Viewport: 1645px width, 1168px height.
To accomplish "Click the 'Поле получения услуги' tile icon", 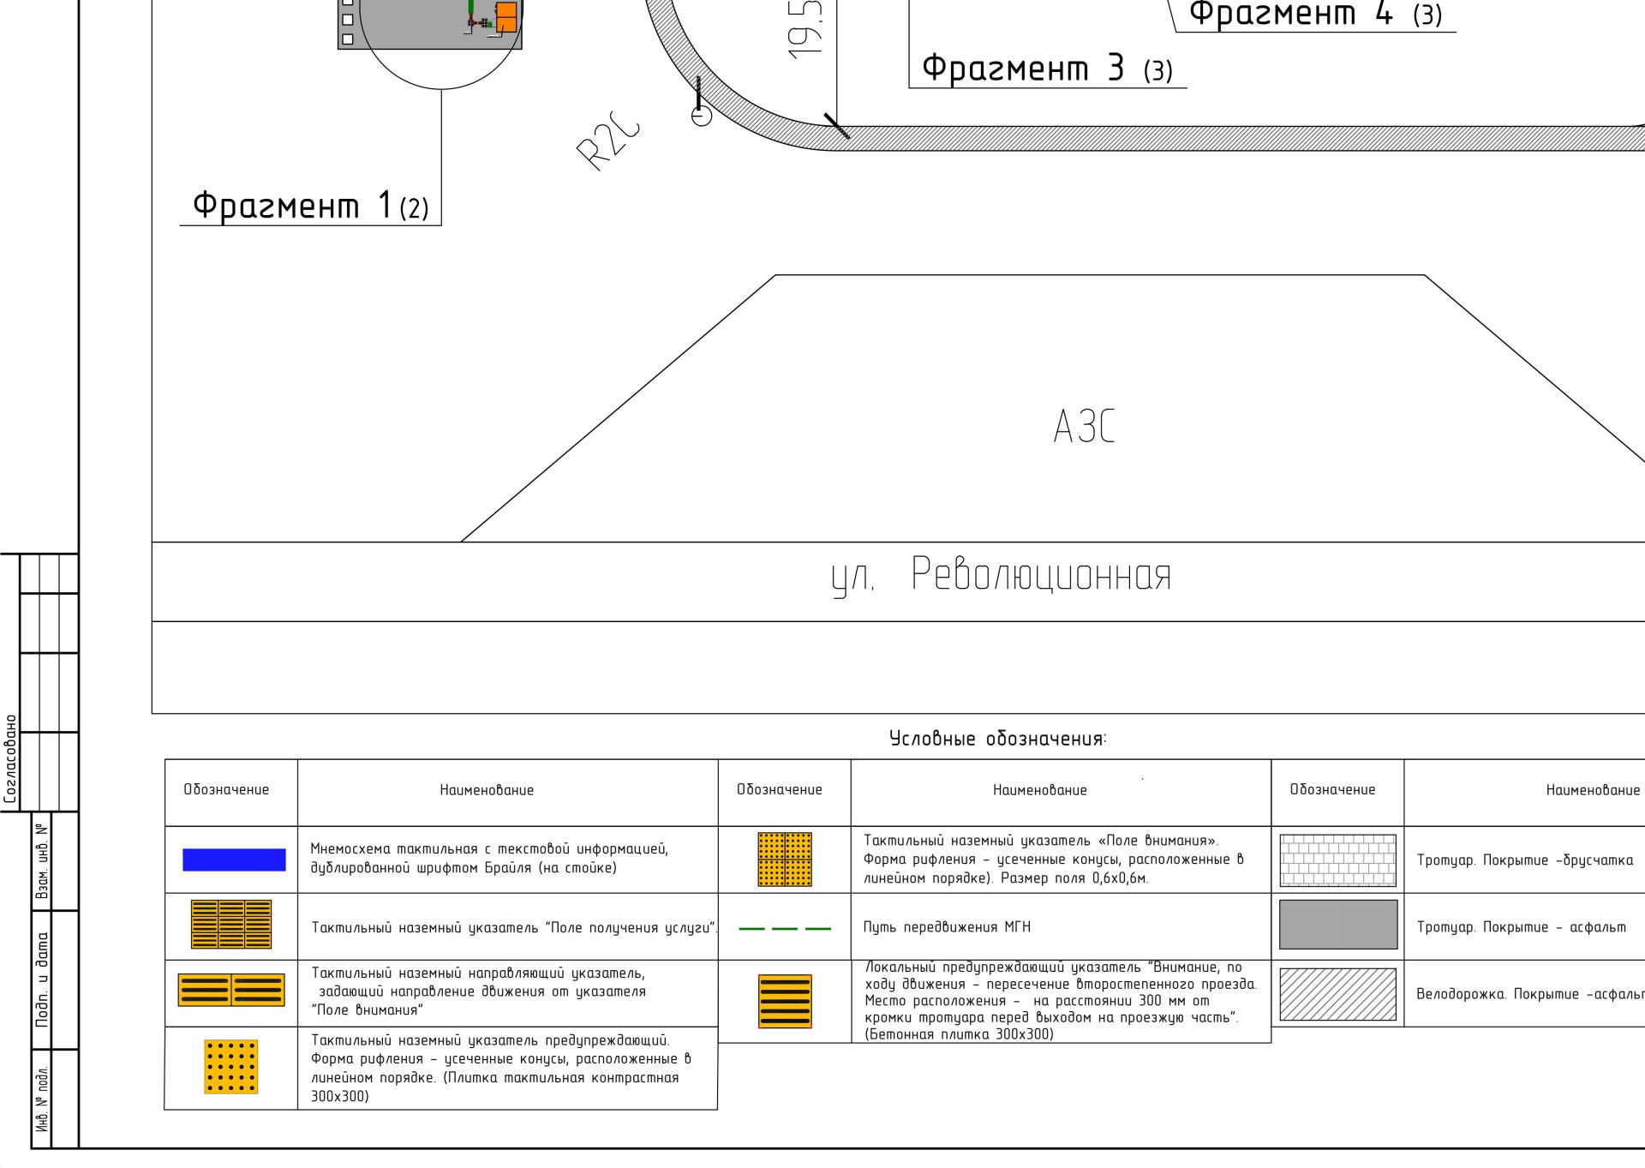I will pos(231,924).
